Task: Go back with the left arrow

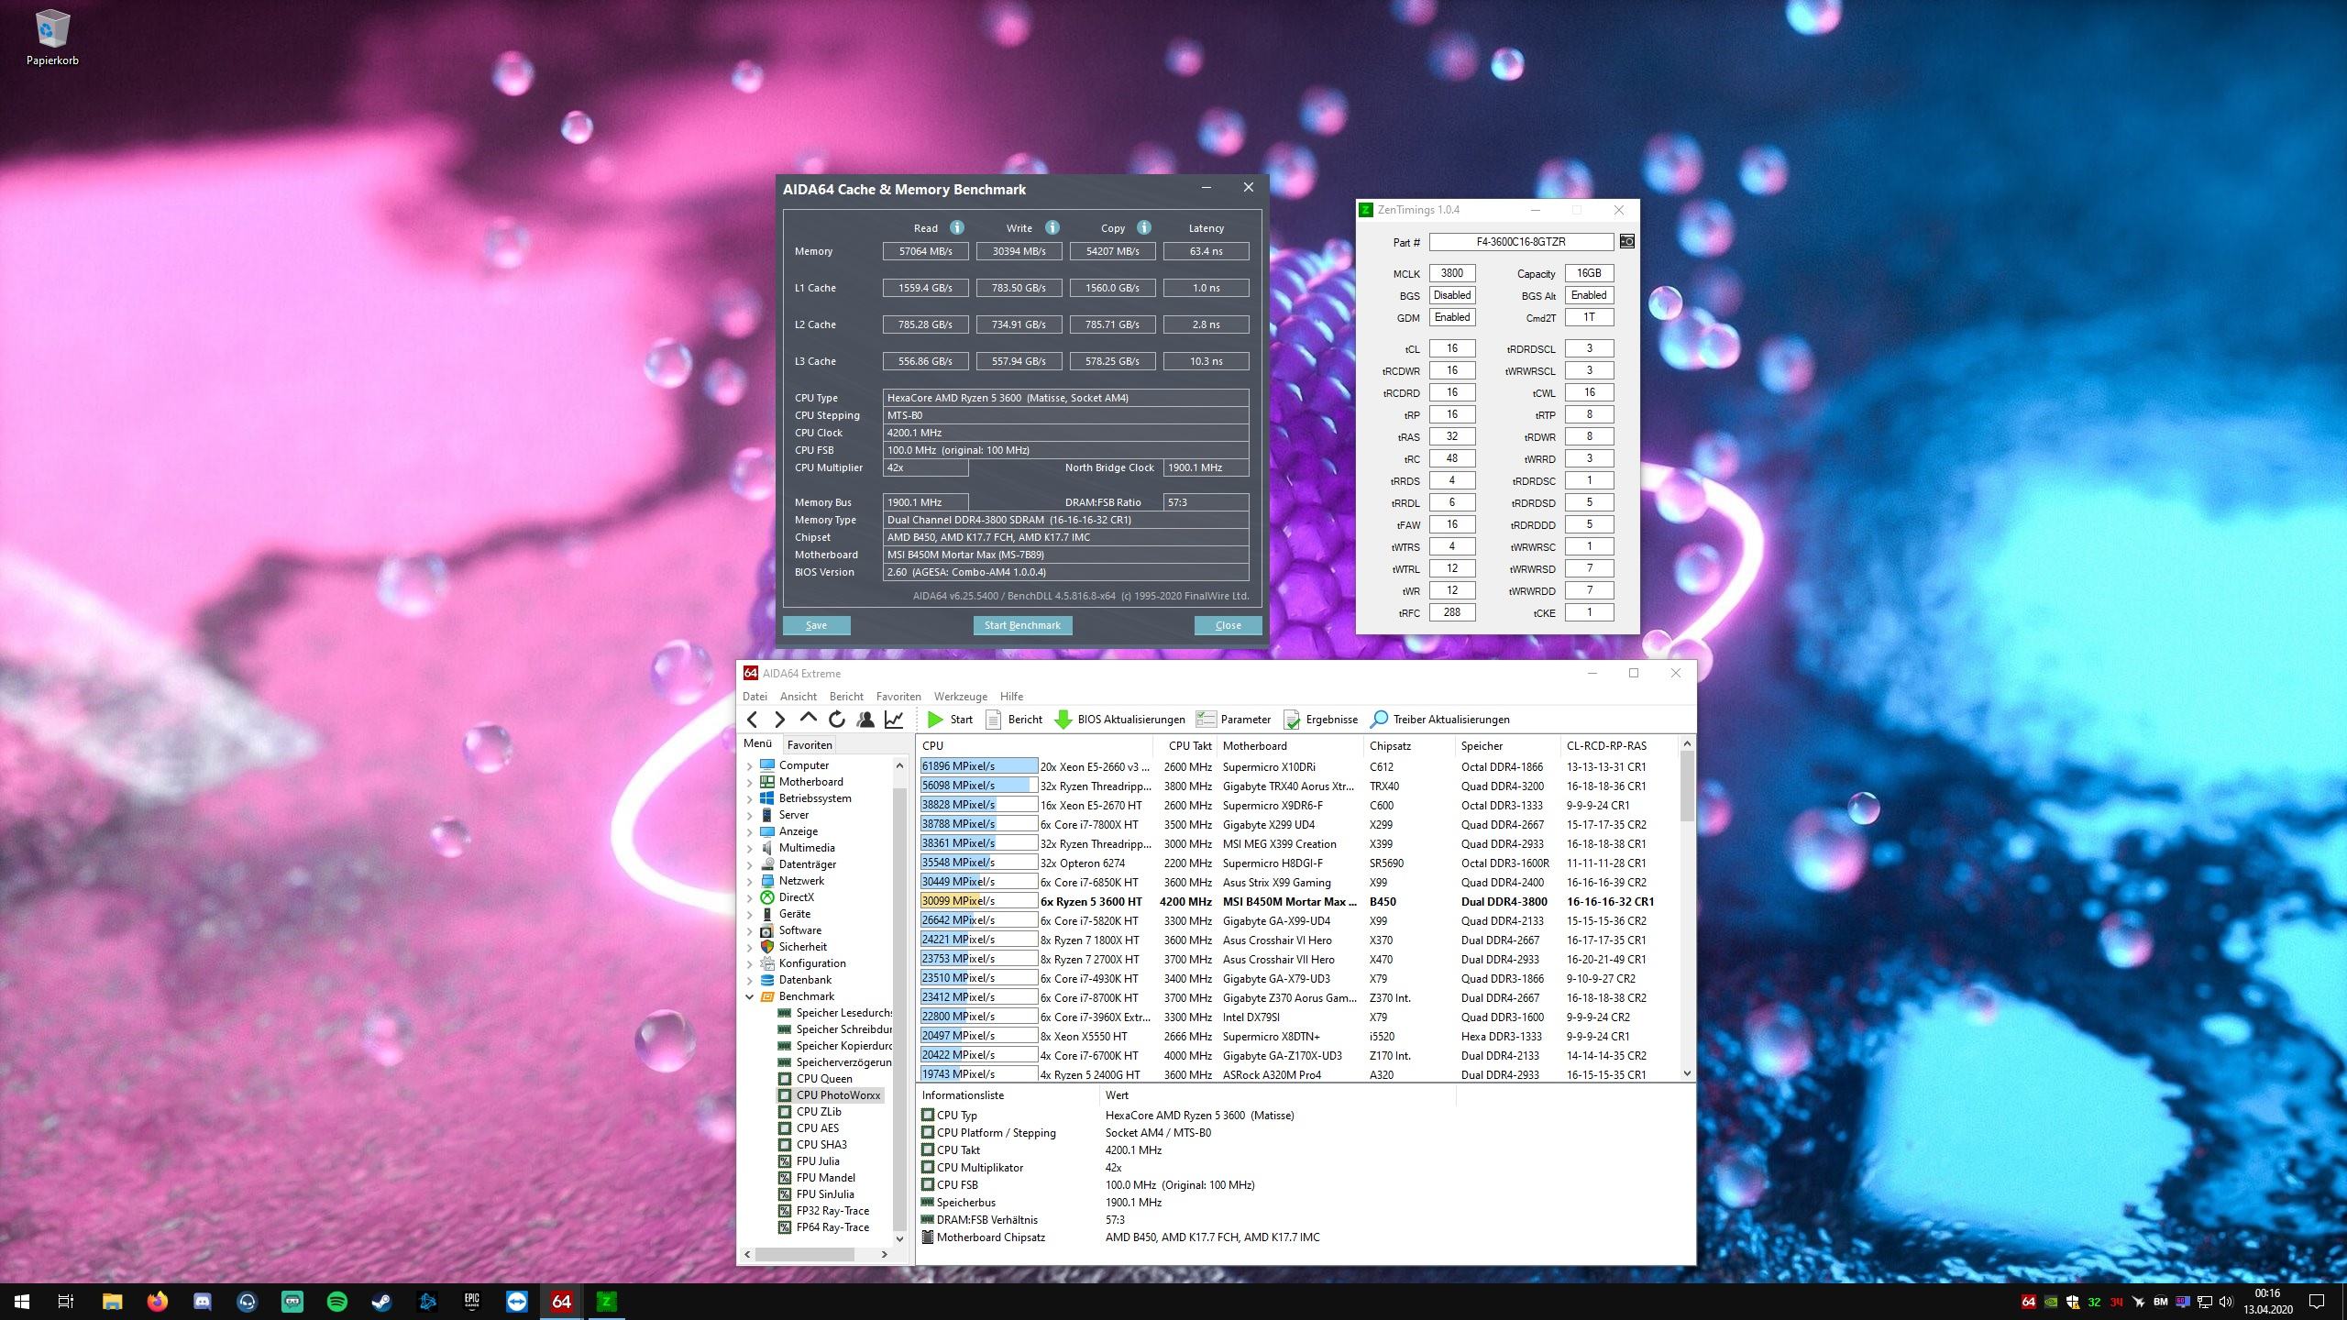Action: 753,720
